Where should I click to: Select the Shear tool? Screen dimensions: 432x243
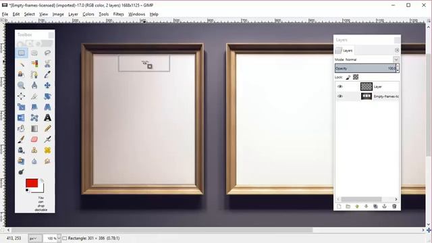[34, 107]
